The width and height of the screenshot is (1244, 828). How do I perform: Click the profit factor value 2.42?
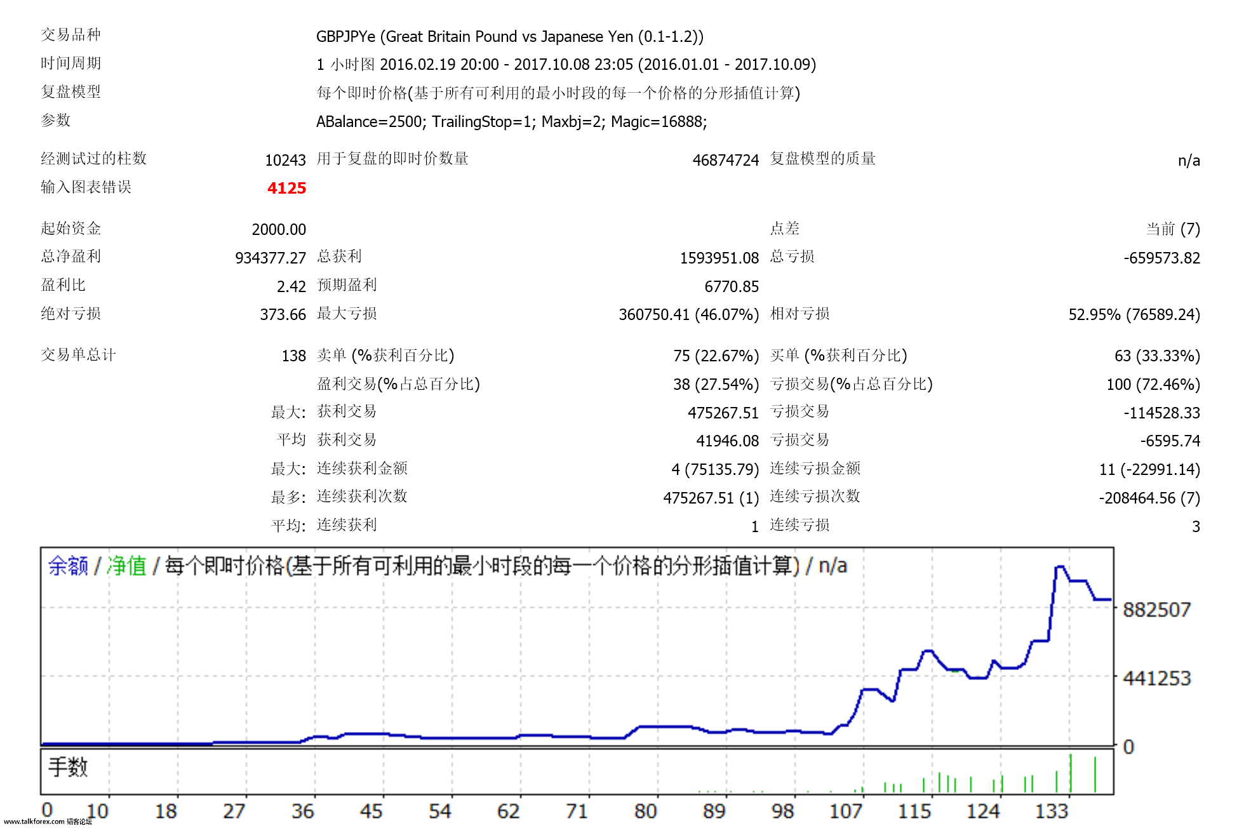[x=291, y=286]
